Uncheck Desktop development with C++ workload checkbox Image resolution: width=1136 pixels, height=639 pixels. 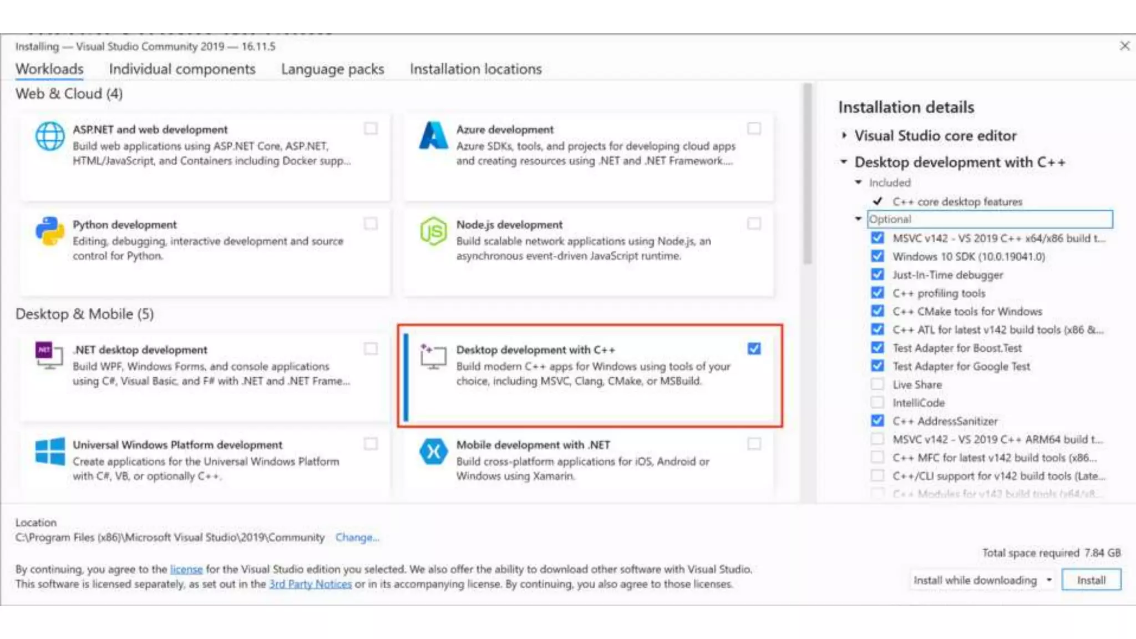(x=754, y=349)
